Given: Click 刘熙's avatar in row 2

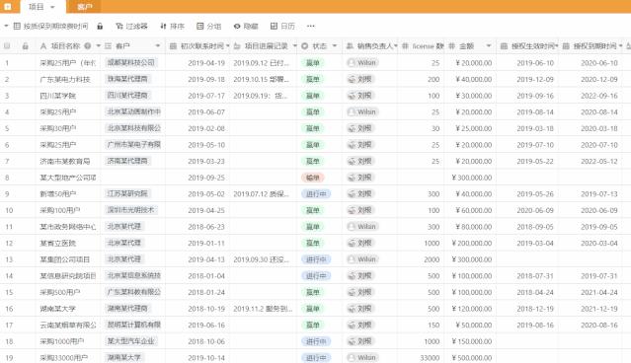Looking at the screenshot, I should [x=352, y=79].
